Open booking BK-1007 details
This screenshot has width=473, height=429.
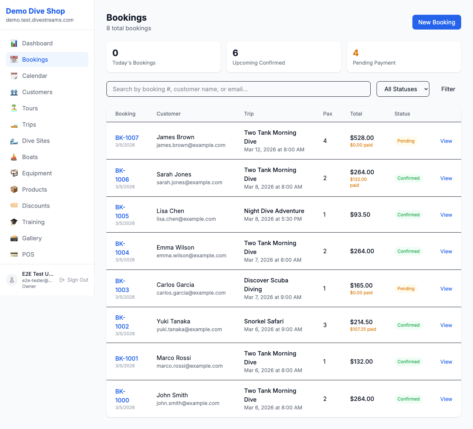(x=127, y=138)
